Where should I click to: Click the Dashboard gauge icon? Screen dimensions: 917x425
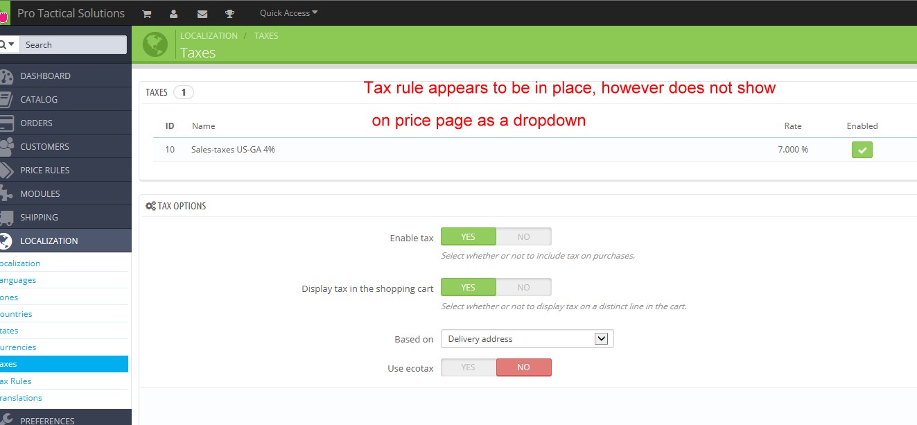pyautogui.click(x=6, y=76)
